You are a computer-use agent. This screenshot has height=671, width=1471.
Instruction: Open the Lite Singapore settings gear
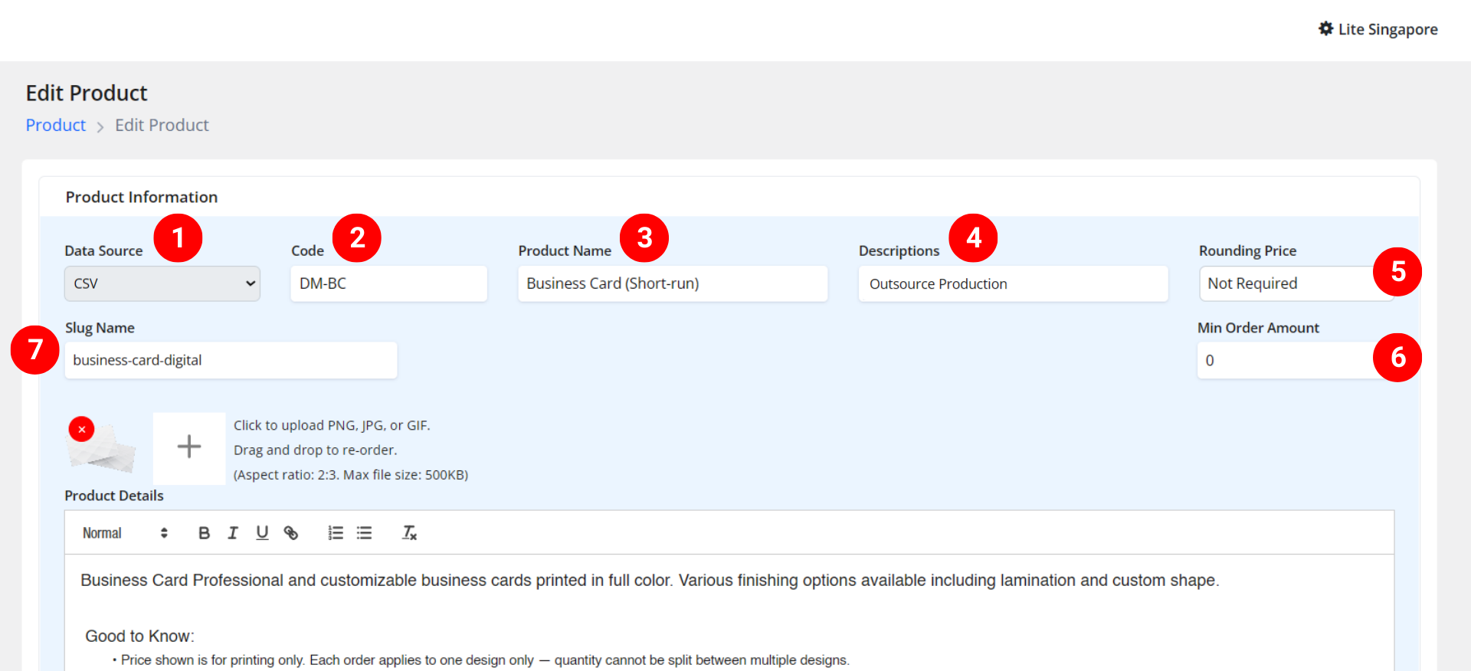click(1325, 29)
